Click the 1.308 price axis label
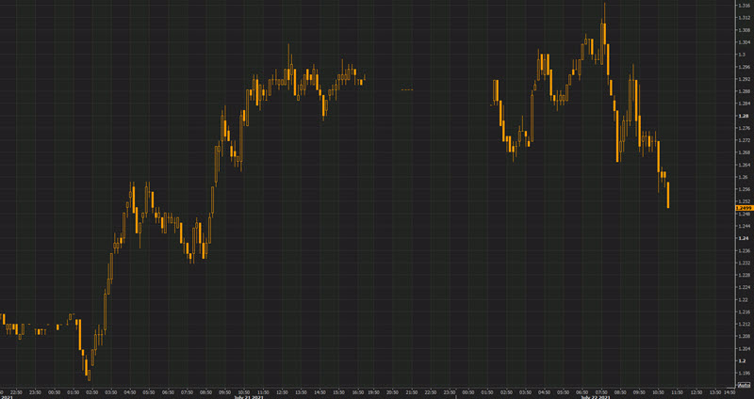Image resolution: width=754 pixels, height=399 pixels. click(743, 30)
